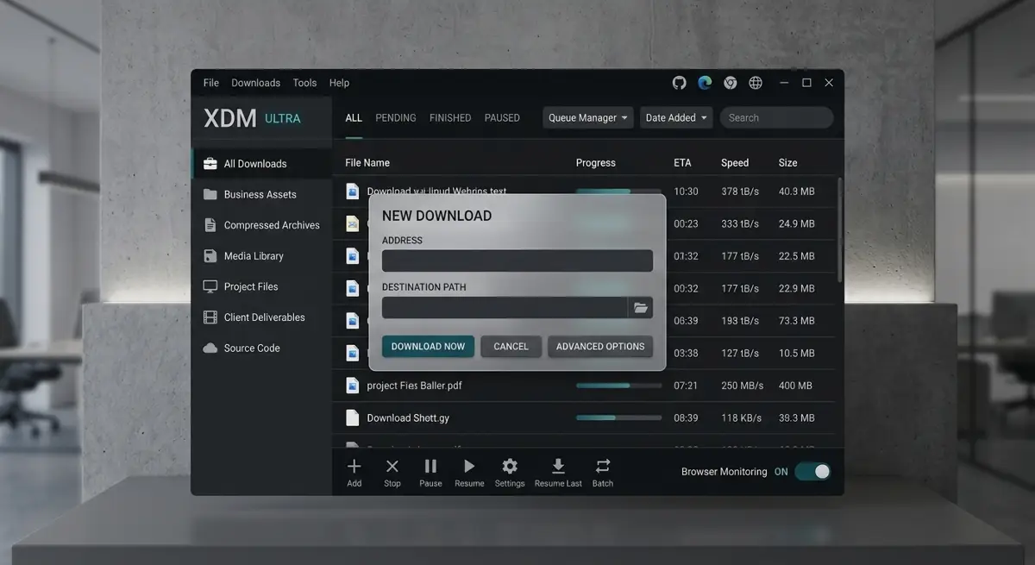Click the Add download plus icon
This screenshot has width=1035, height=565.
354,467
